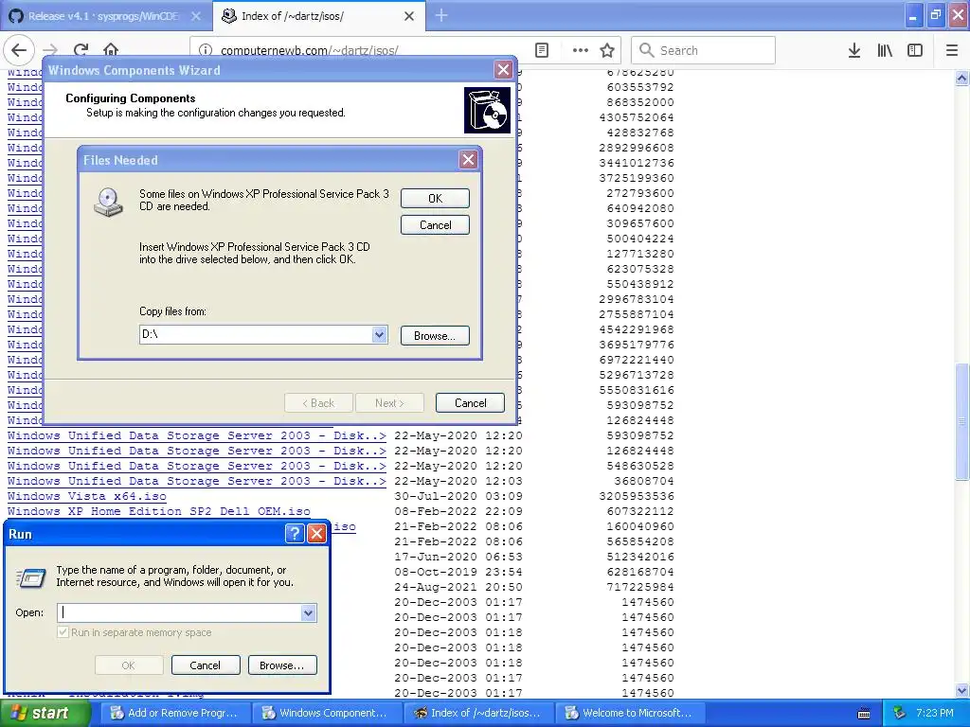Open the Windows start menu
970x727 pixels.
tap(45, 713)
